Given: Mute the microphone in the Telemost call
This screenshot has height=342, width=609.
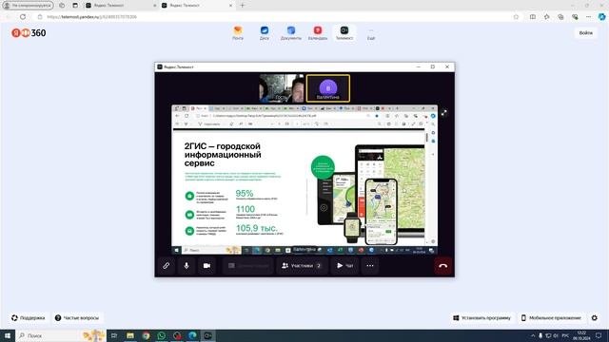Looking at the screenshot, I should tap(187, 266).
